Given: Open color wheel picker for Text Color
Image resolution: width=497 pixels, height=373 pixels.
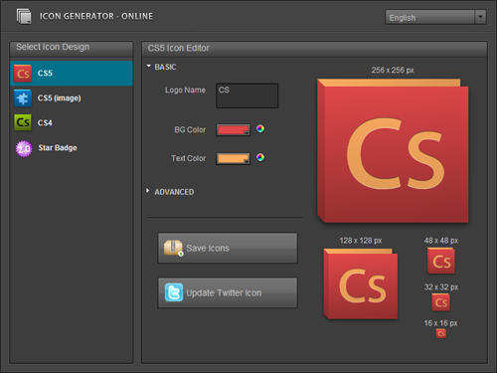Looking at the screenshot, I should coord(260,157).
